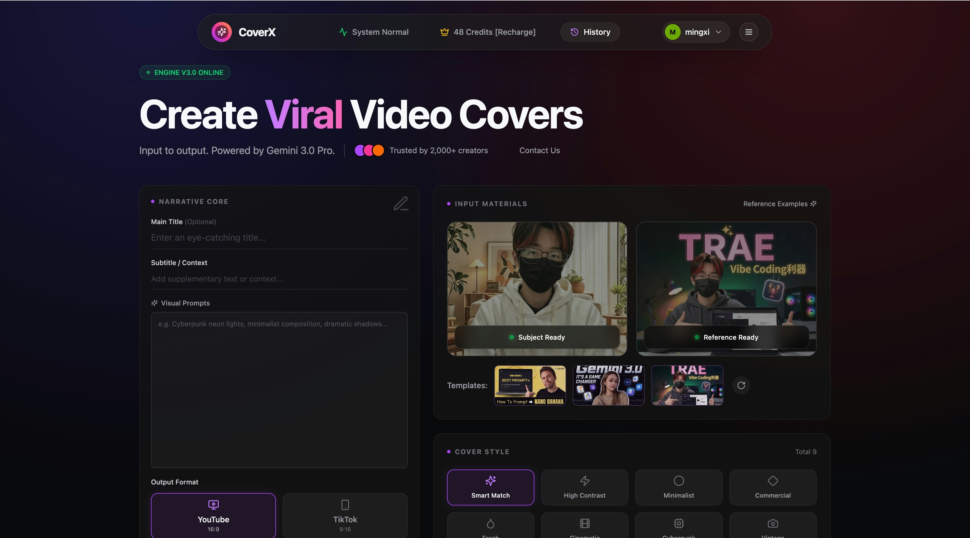970x538 pixels.
Task: Choose the Smart Match cover style
Action: 491,487
